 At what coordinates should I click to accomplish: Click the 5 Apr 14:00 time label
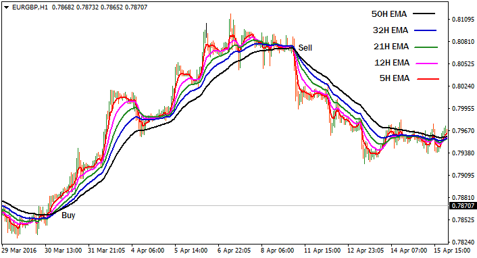coord(191,251)
